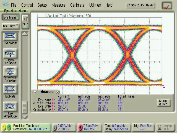Collapse the Measure panel with triangle arrow

tap(35, 92)
